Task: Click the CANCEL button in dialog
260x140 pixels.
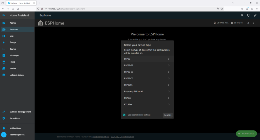Action: [168, 115]
